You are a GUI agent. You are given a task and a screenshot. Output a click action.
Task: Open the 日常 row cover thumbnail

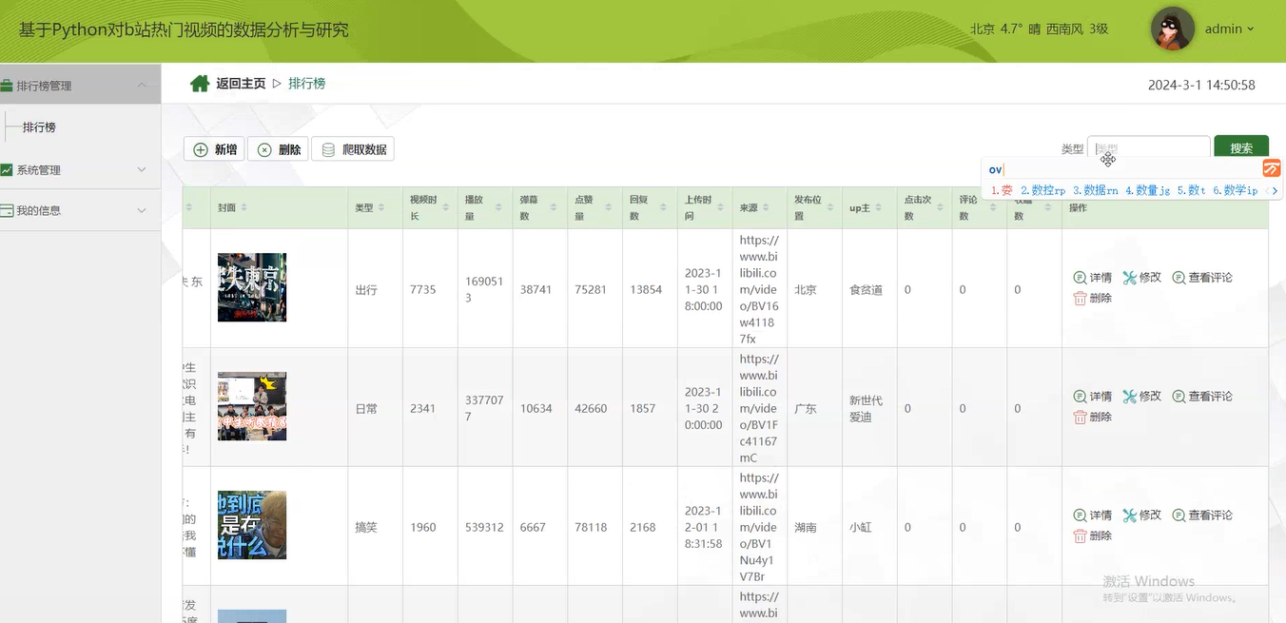[x=252, y=406]
